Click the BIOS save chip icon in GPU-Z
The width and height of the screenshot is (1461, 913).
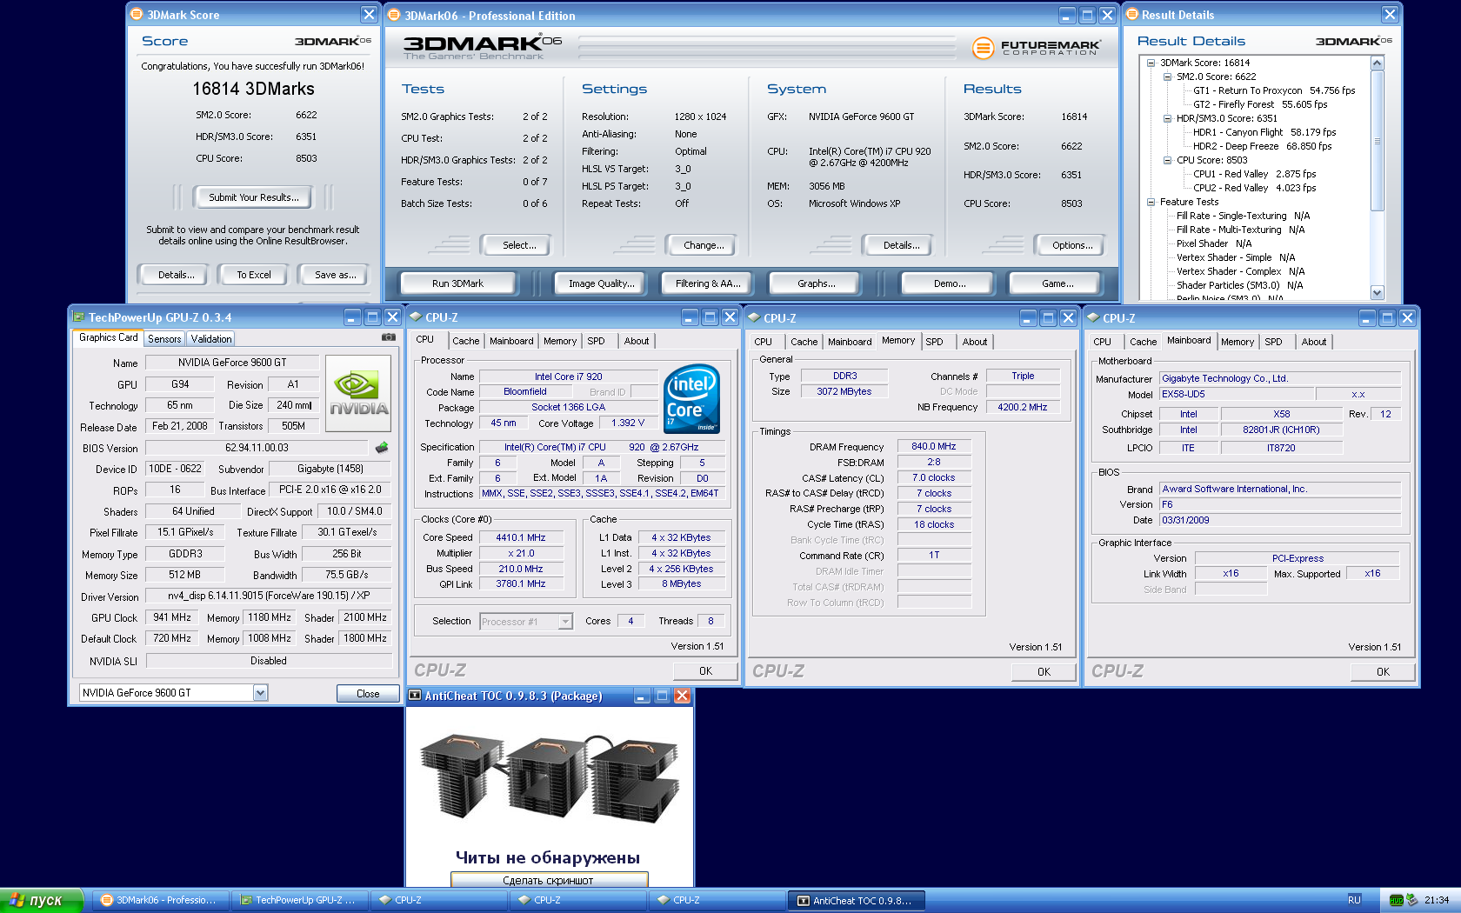click(381, 448)
